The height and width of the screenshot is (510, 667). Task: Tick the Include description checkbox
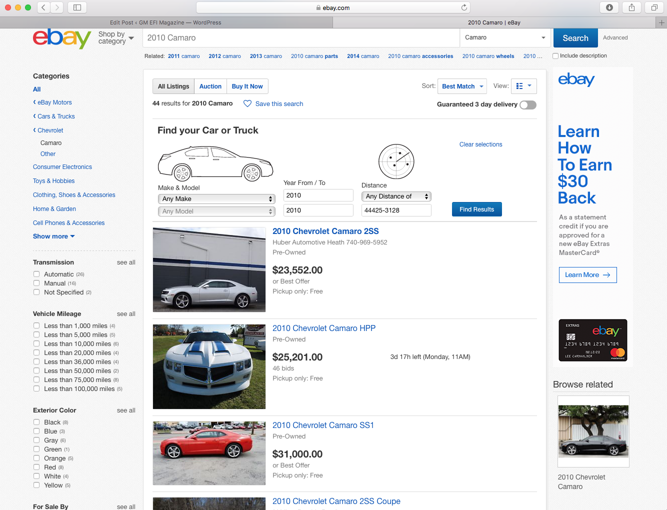point(555,56)
